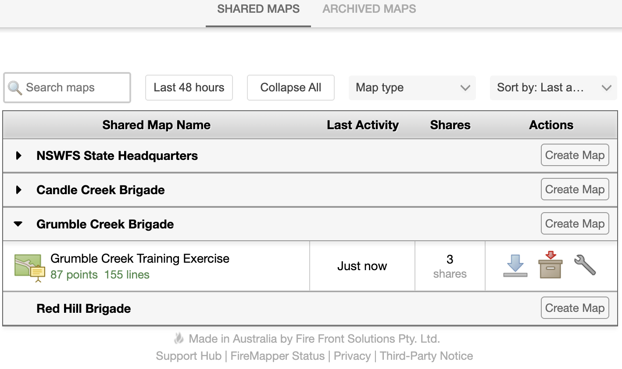Filter maps by Last 48 hours

(x=189, y=87)
